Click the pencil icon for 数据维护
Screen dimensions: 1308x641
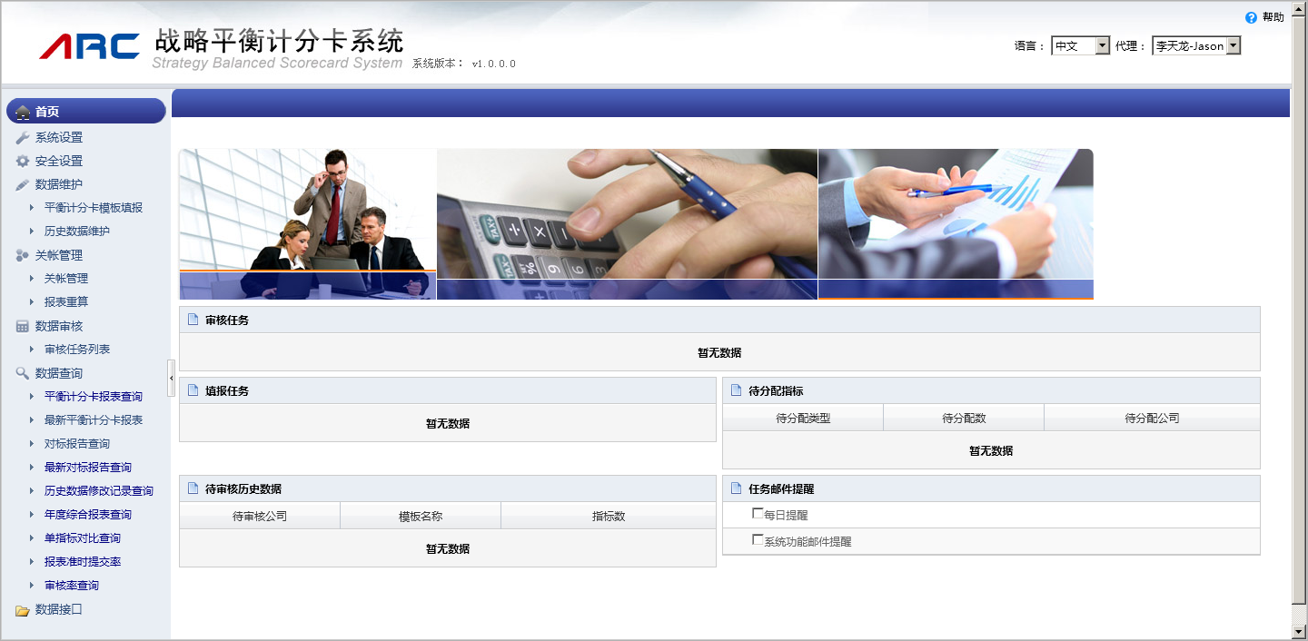coord(23,185)
